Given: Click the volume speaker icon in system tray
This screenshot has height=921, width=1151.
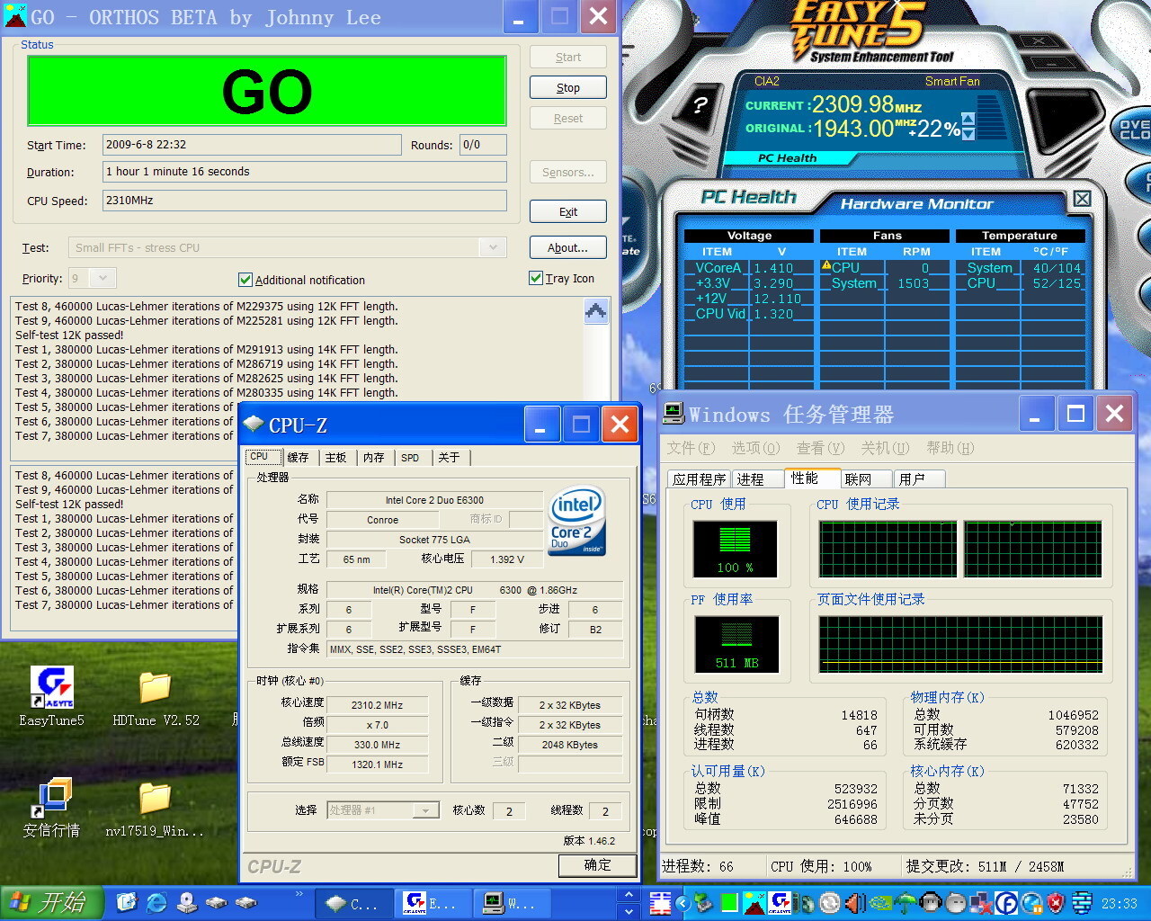Looking at the screenshot, I should pyautogui.click(x=855, y=903).
